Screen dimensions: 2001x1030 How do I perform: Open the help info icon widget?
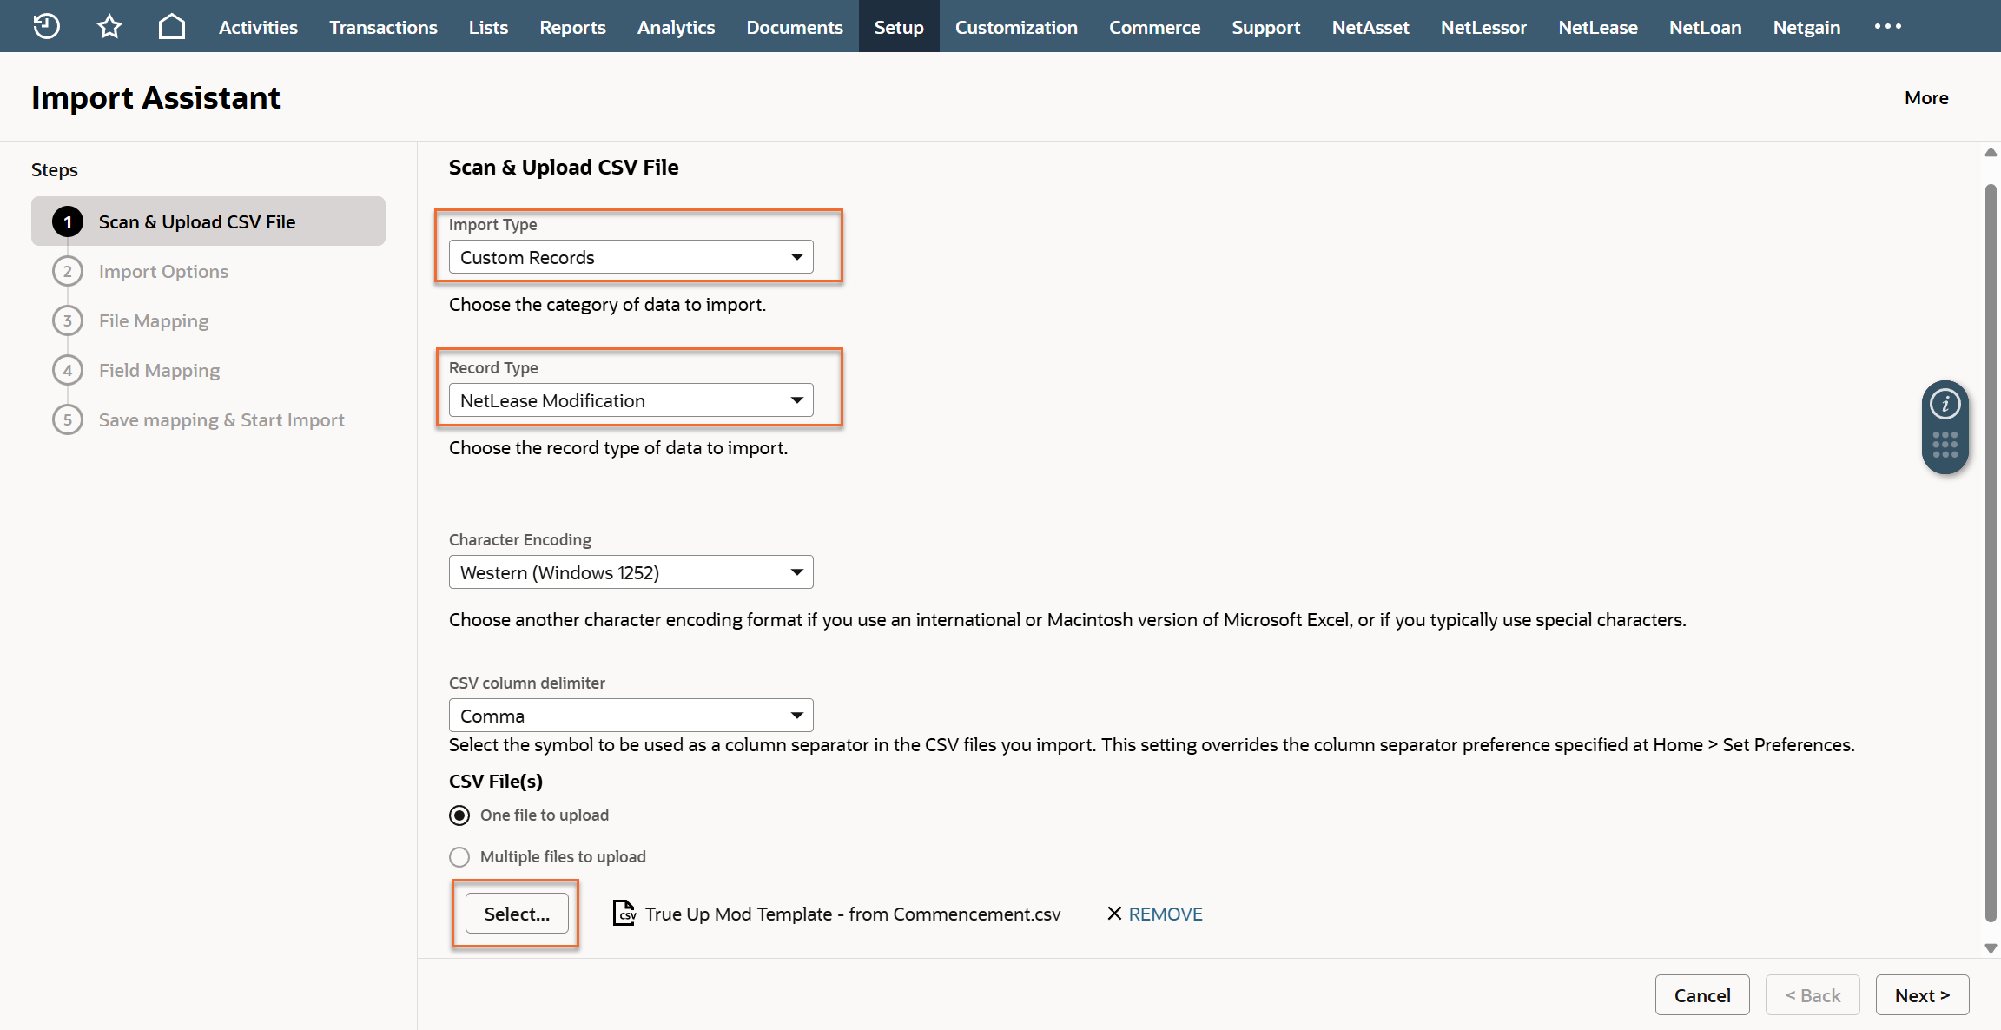[x=1945, y=404]
